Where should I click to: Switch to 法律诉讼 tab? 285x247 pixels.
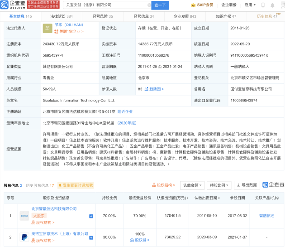(62, 16)
